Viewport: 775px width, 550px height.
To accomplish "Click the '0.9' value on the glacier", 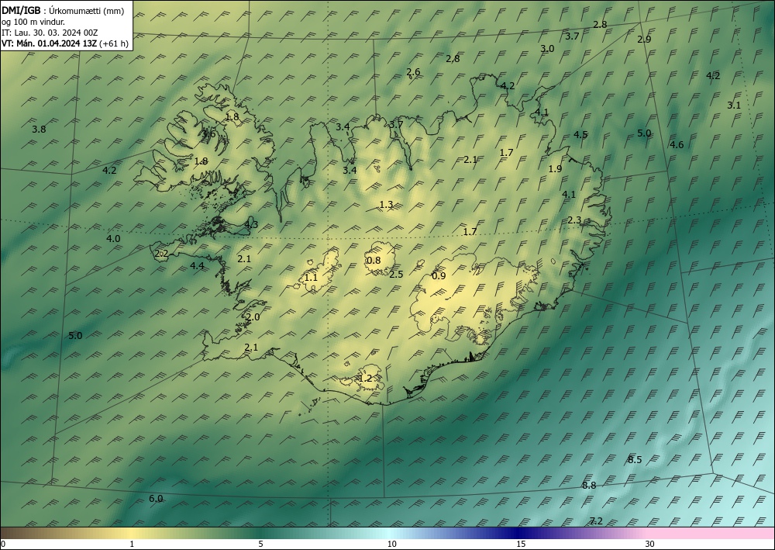I will point(439,275).
